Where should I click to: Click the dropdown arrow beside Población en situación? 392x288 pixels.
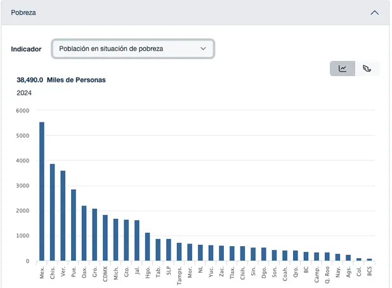point(203,49)
